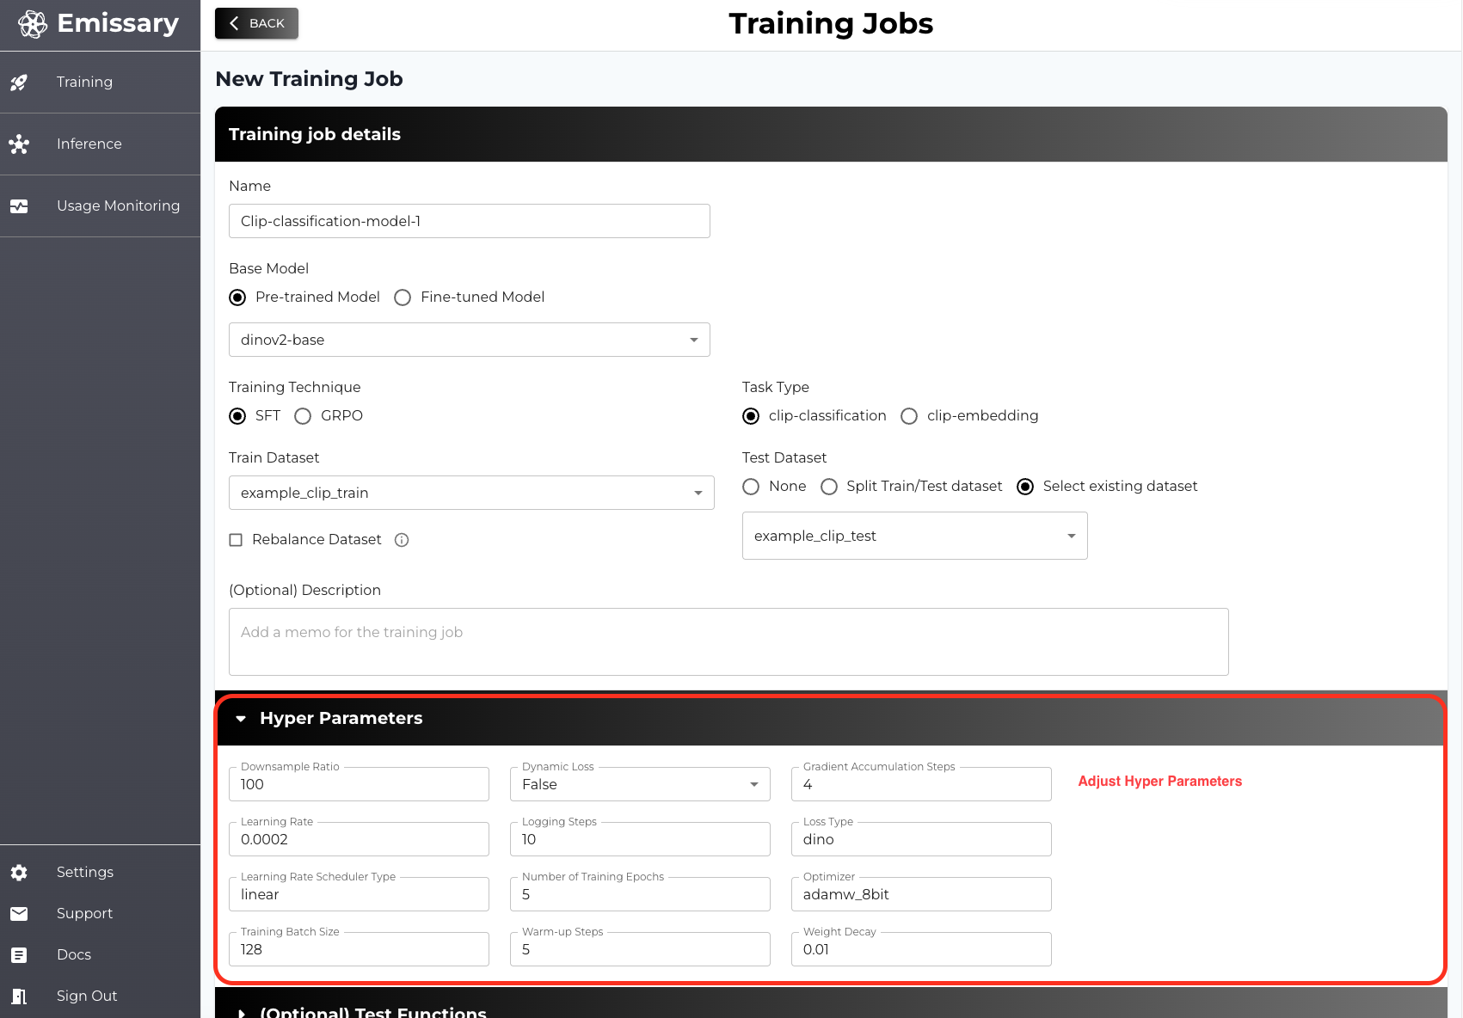Screen dimensions: 1463x1018
Task: Click the Emissary logo icon
Action: click(33, 24)
